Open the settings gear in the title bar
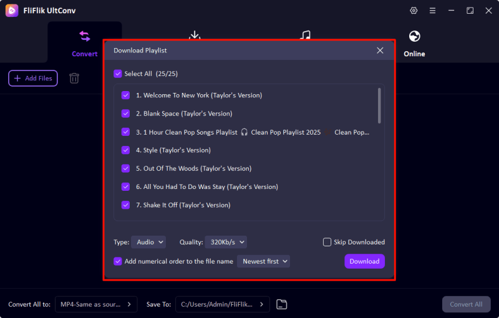499x318 pixels. point(414,11)
